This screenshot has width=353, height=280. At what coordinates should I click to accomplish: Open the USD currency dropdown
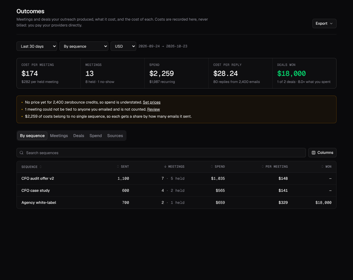(123, 46)
